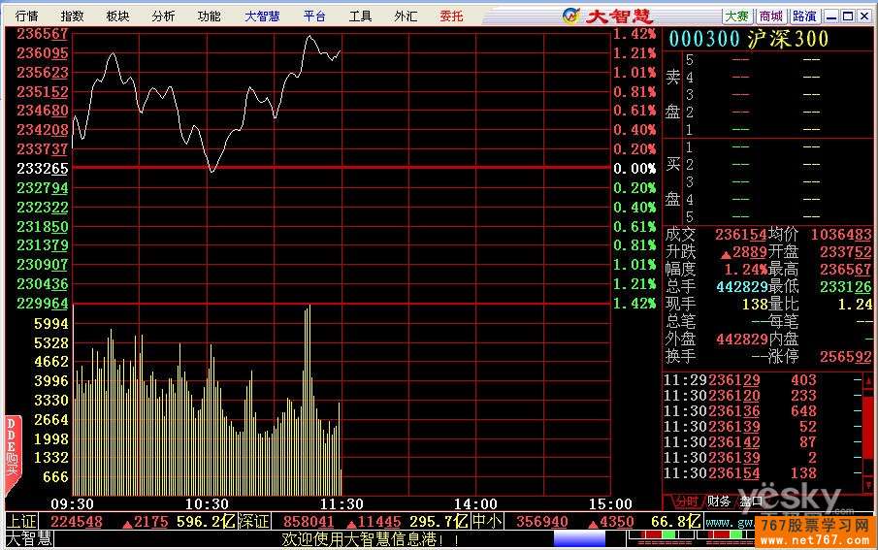878x550 pixels.
Task: Click the 开盘 value 233752
Action: point(846,252)
